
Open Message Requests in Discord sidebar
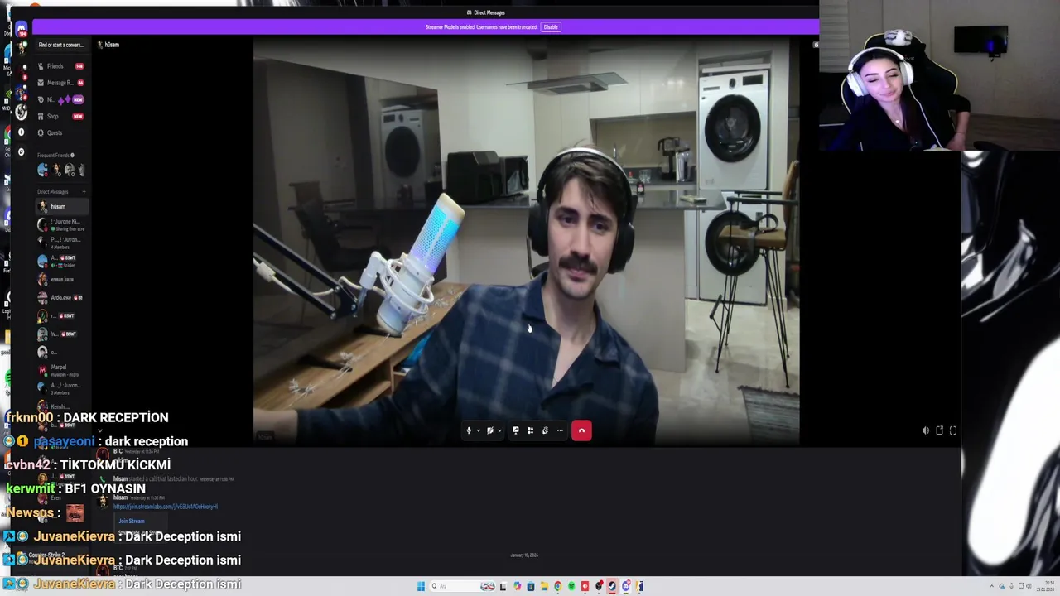[x=60, y=83]
